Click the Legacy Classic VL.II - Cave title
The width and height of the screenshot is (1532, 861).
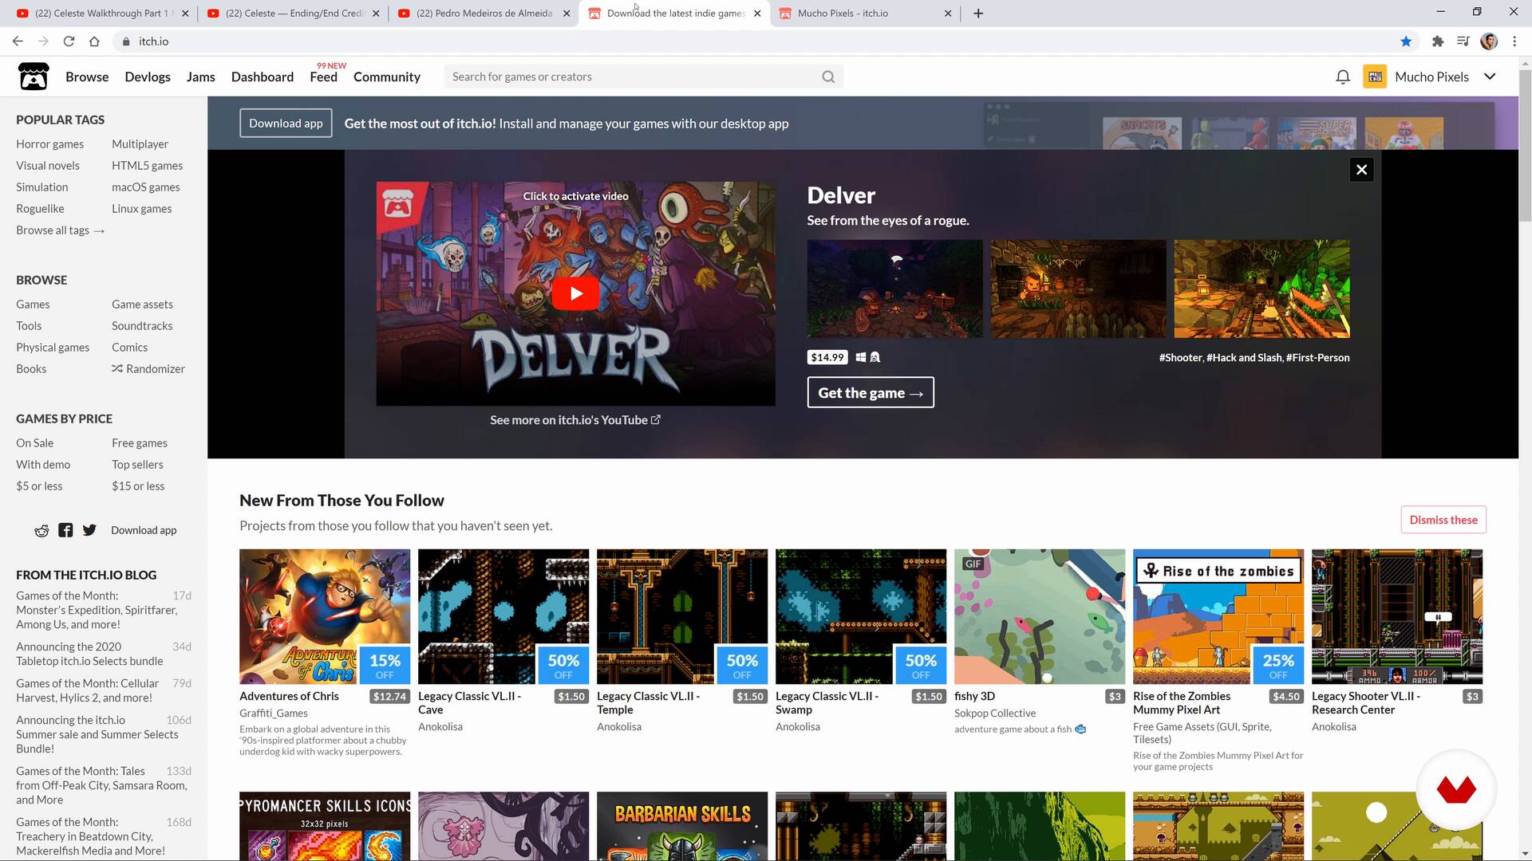pos(469,702)
